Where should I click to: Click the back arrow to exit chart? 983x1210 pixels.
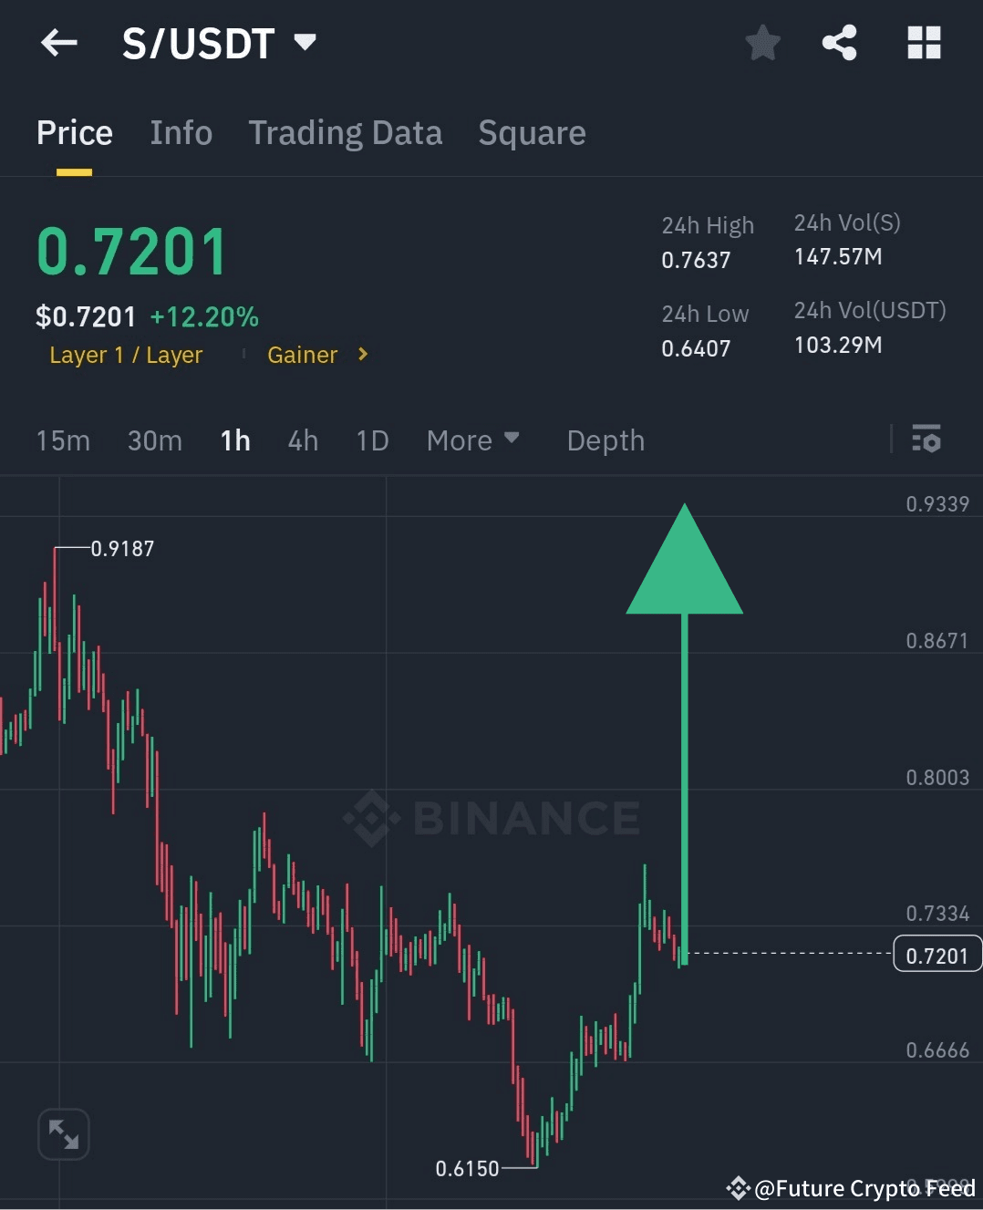click(58, 43)
